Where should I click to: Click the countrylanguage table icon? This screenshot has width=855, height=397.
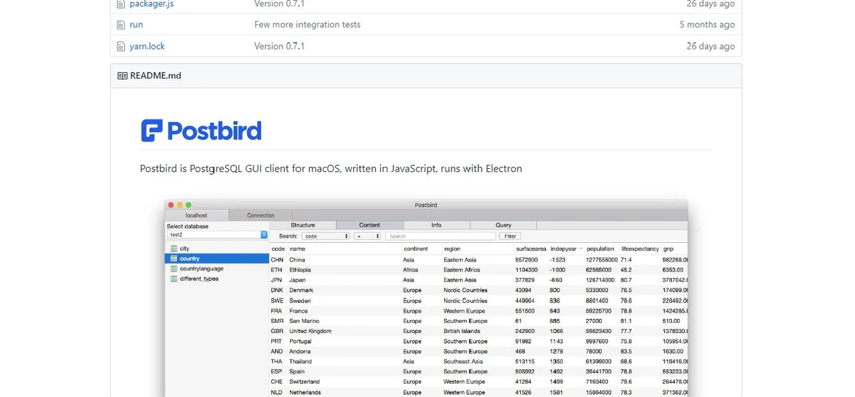[174, 268]
